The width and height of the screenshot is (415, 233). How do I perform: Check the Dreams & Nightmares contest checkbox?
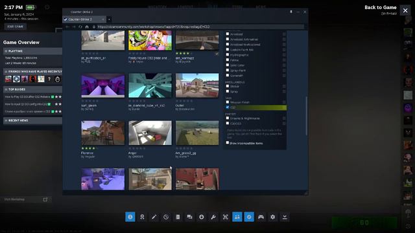[228, 118]
